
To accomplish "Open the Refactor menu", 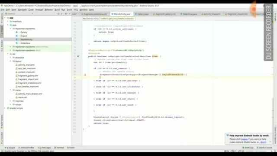I will (49, 10).
